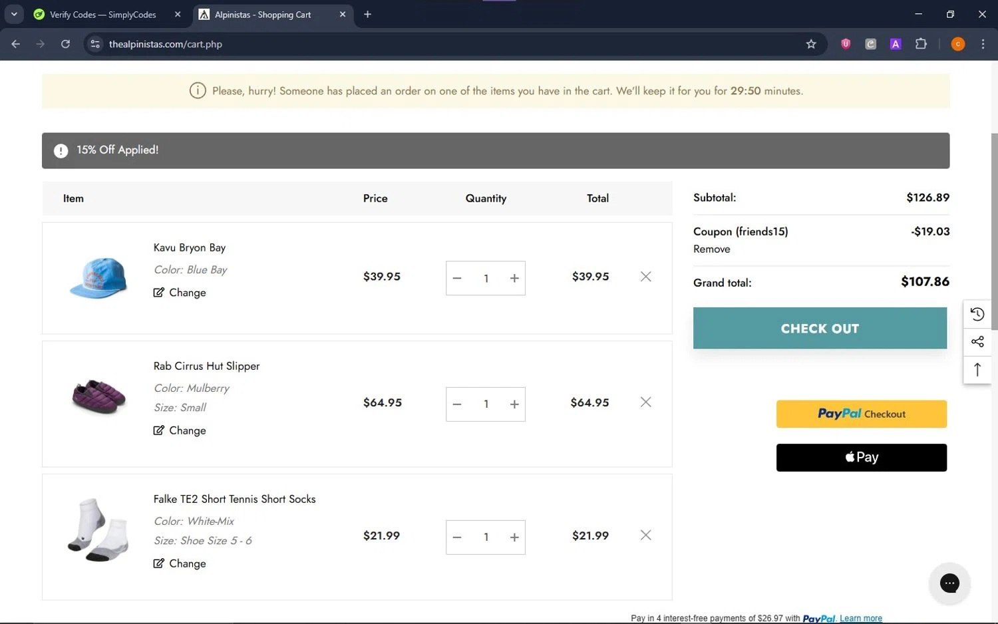The height and width of the screenshot is (624, 998).
Task: Decrease Kavu Bryon Bay quantity
Action: tap(457, 278)
